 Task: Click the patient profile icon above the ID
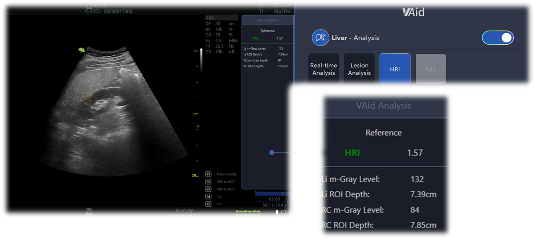click(89, 7)
